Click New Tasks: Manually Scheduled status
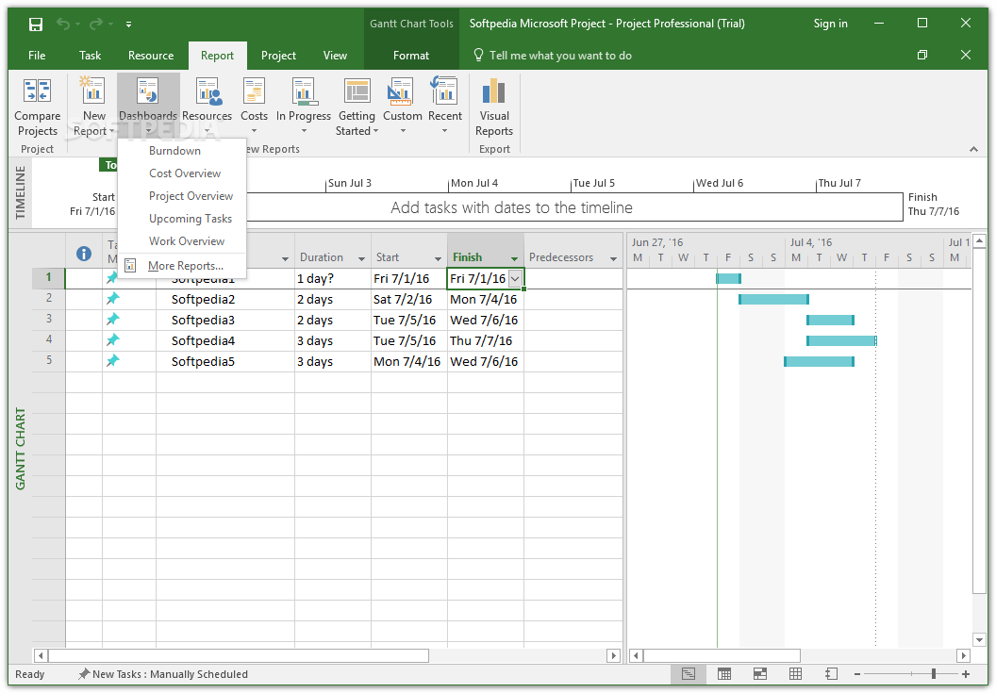Image resolution: width=996 pixels, height=693 pixels. pos(163,674)
